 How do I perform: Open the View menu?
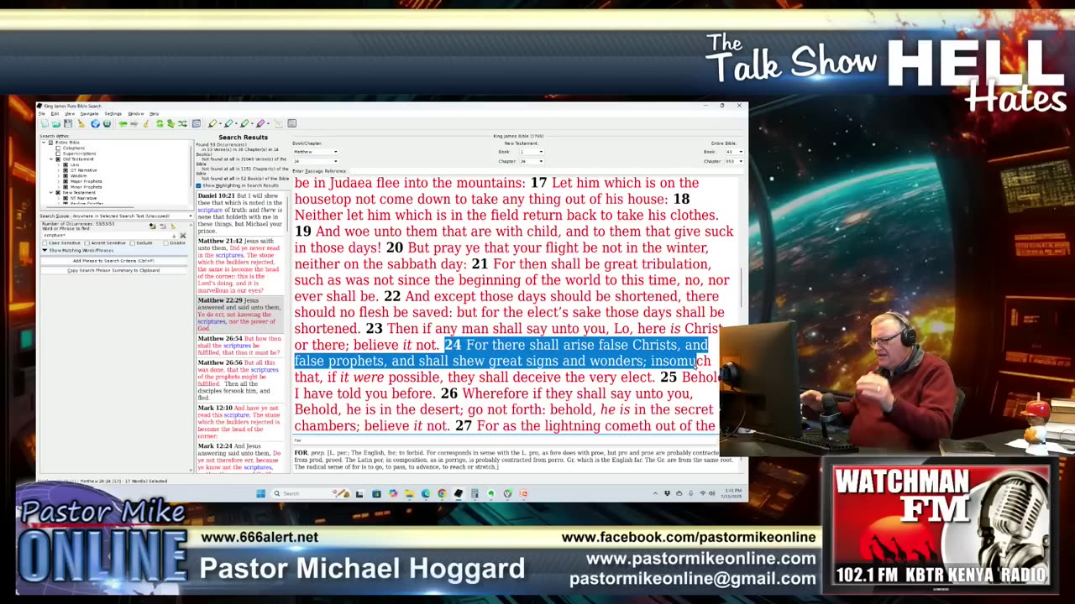(x=70, y=113)
